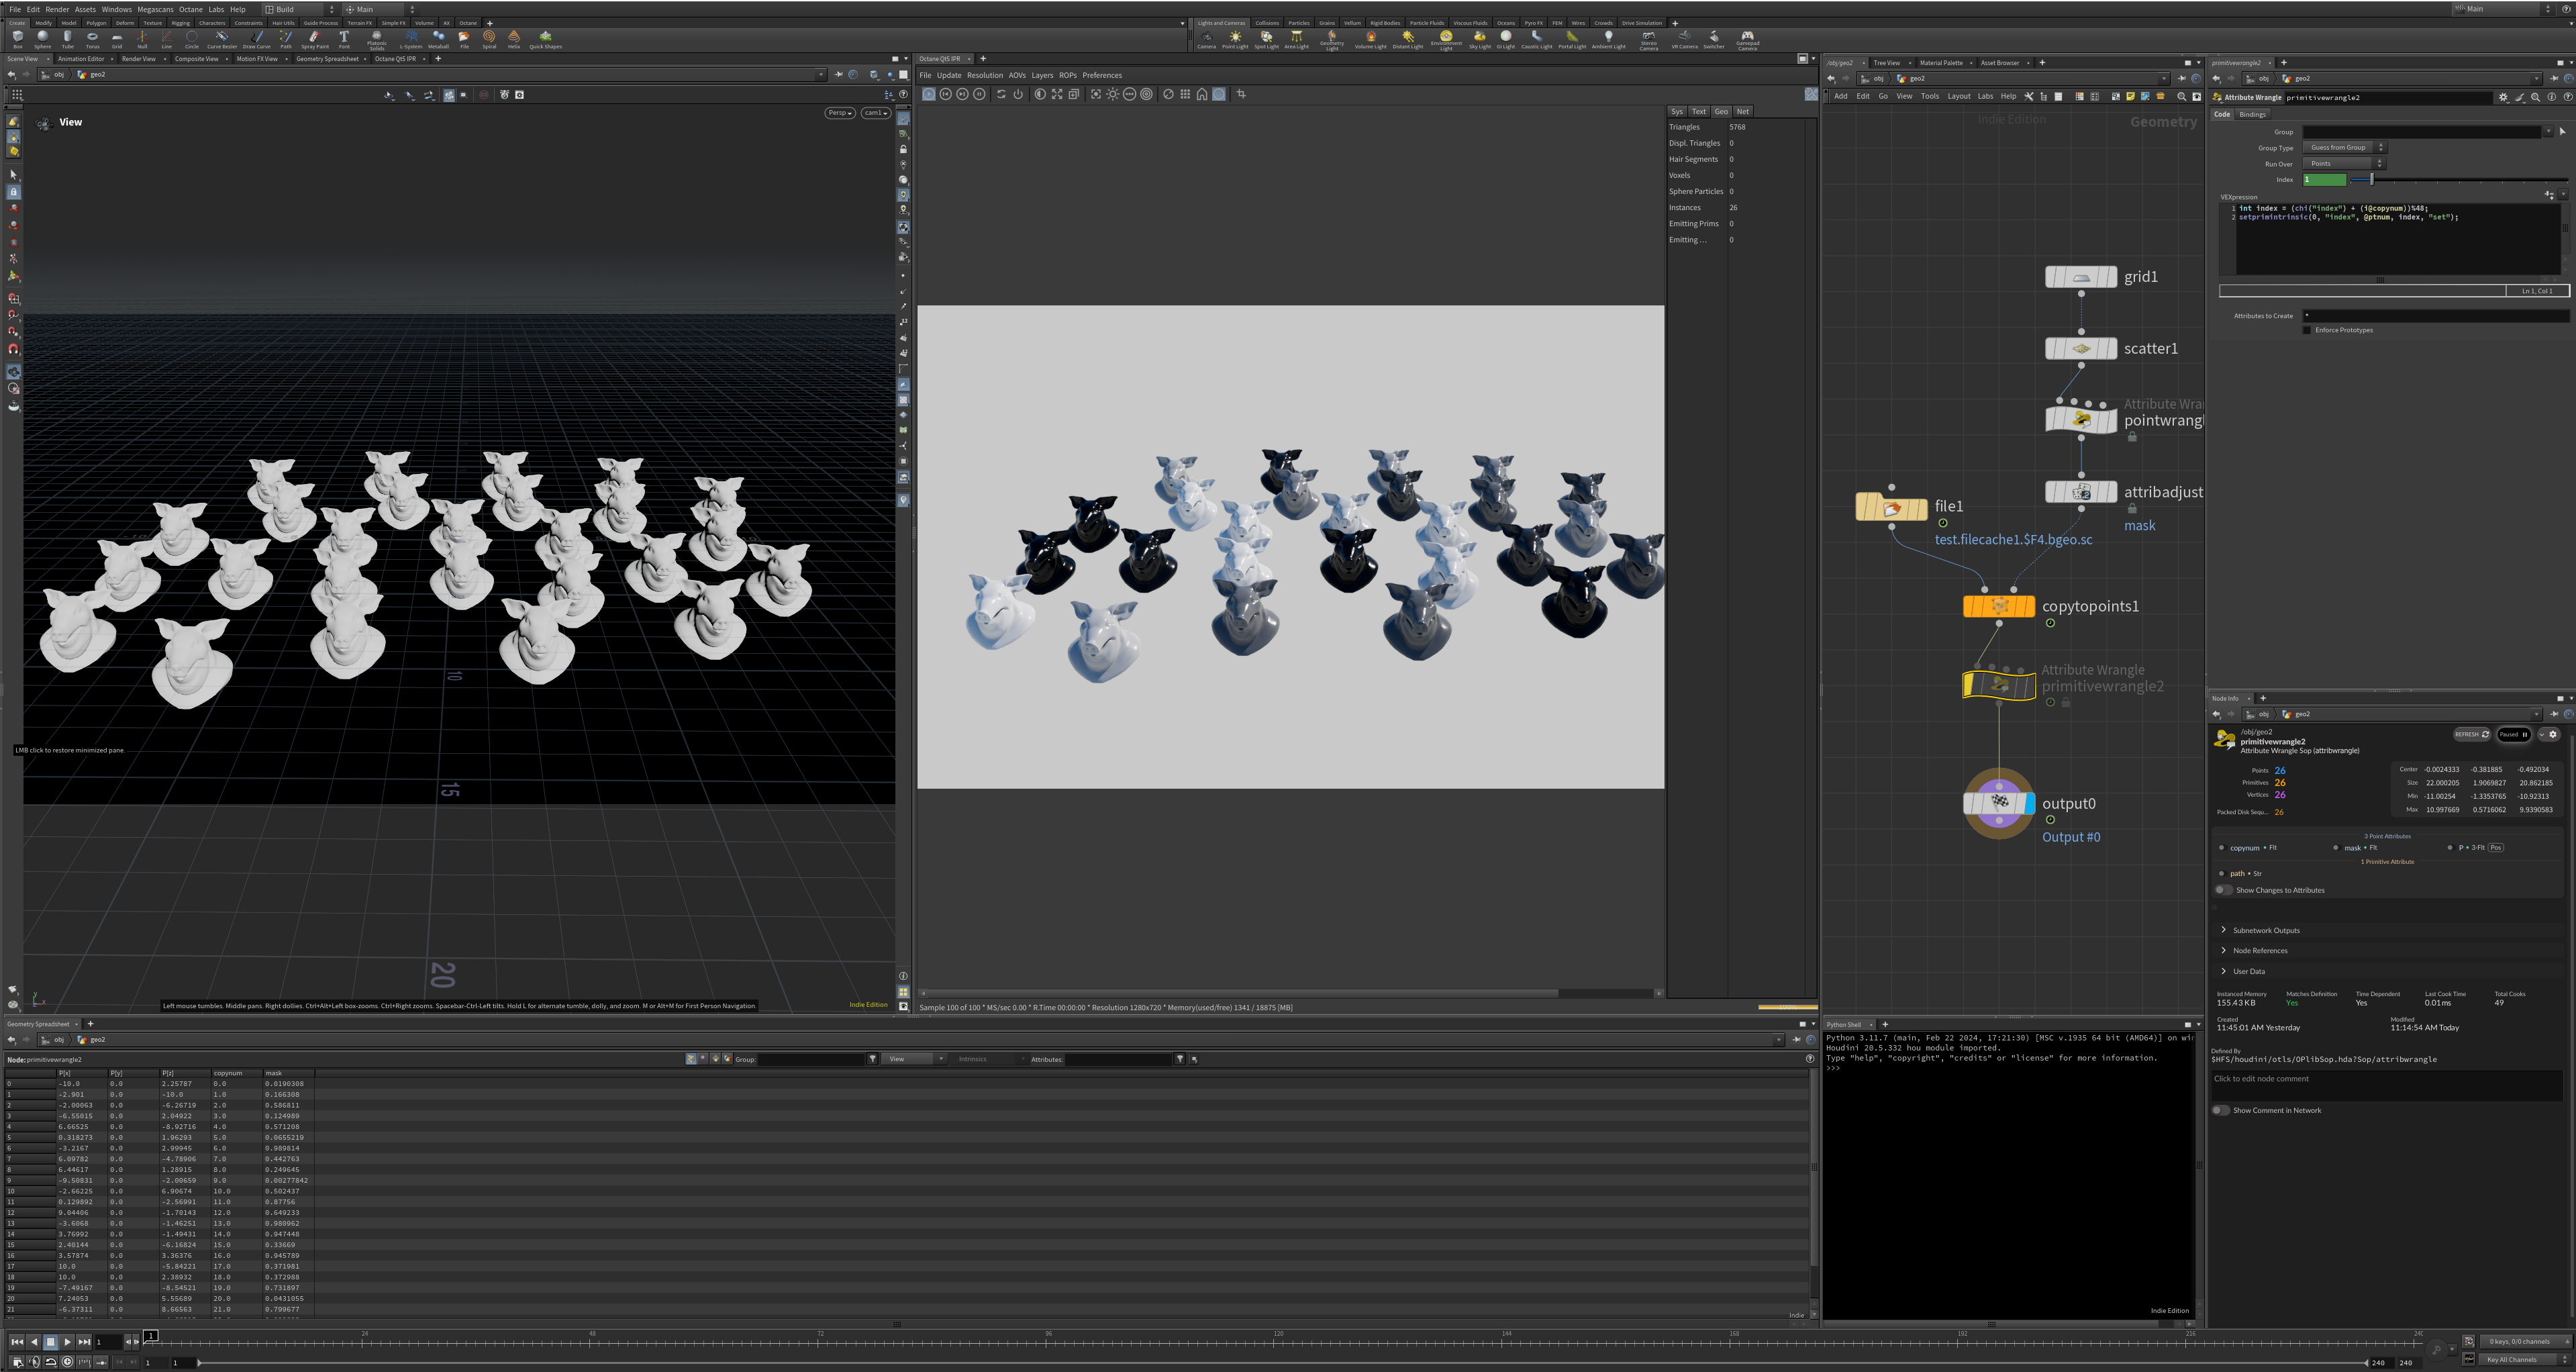Select the Font shelf tool
The height and width of the screenshot is (1372, 2576).
[344, 39]
